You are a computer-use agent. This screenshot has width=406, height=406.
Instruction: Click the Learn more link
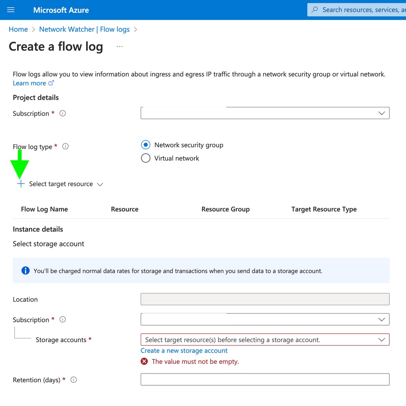pos(29,83)
